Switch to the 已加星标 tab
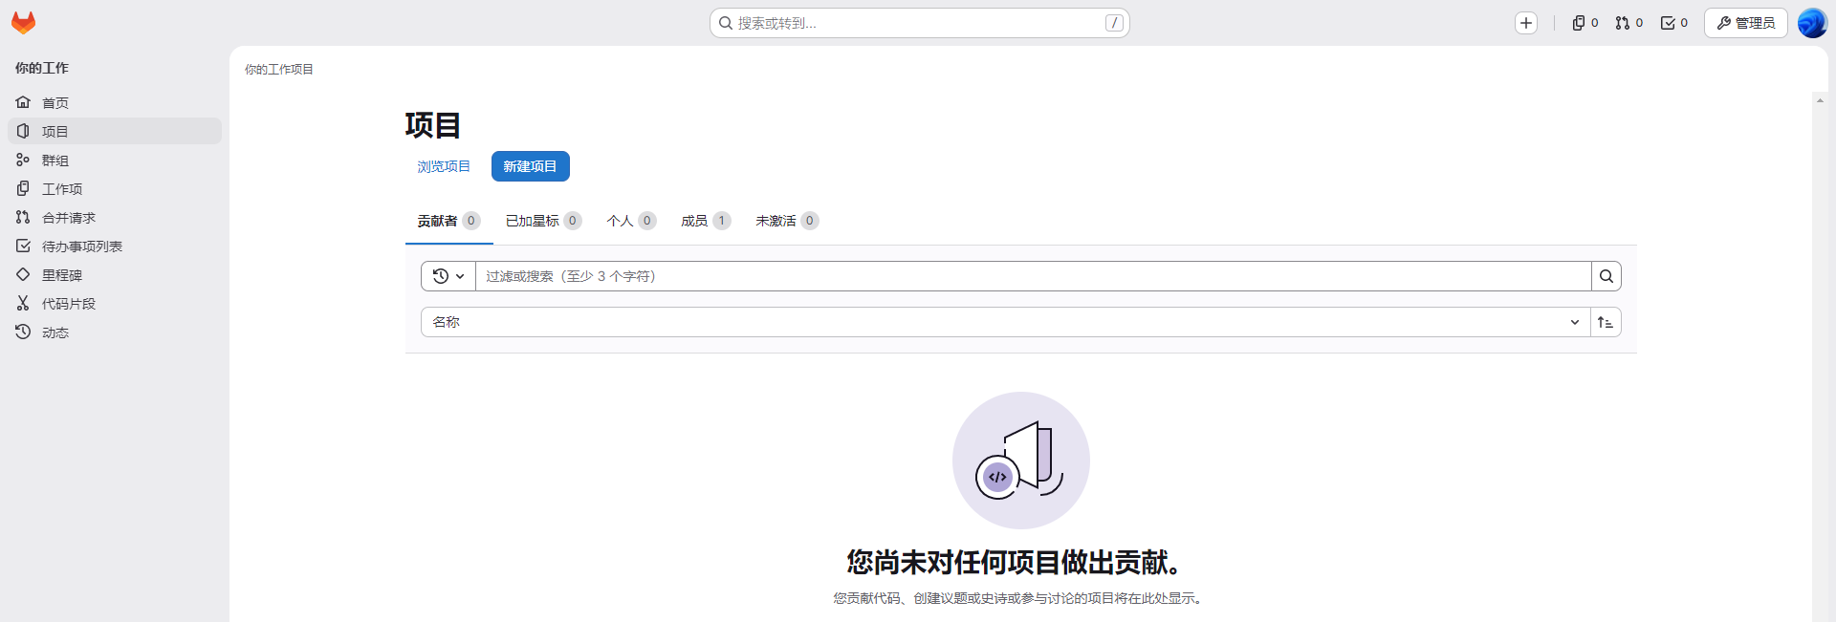The image size is (1836, 622). click(x=543, y=221)
